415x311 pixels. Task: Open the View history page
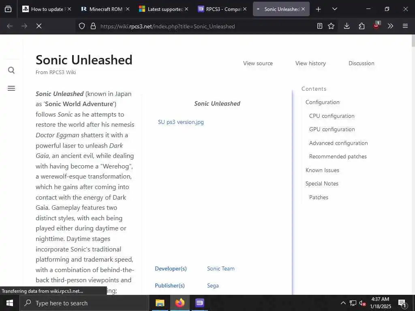(310, 63)
